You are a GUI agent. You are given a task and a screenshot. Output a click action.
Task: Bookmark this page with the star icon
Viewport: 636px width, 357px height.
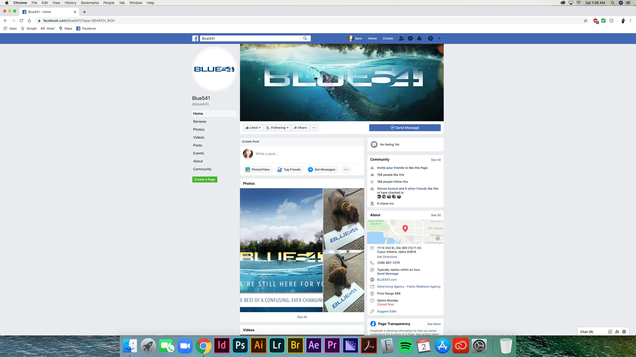(x=585, y=21)
